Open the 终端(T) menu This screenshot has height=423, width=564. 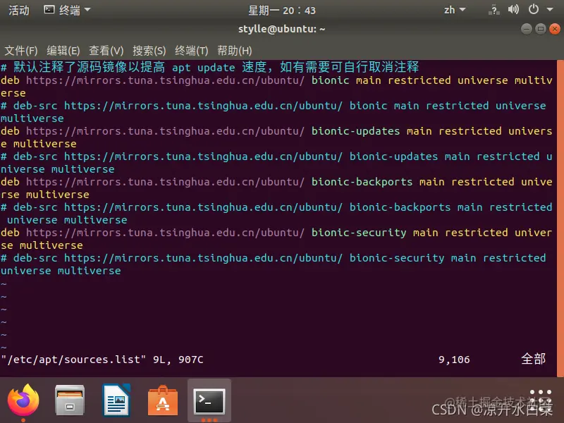(191, 51)
